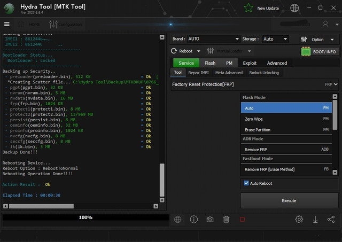342x242 pixels.
Task: Switch to the Exploit tab
Action: [x=250, y=63]
